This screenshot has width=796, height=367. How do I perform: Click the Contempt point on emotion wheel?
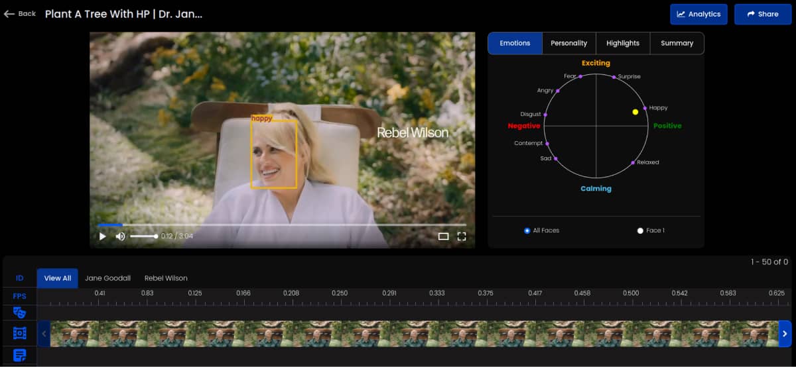coord(547,143)
